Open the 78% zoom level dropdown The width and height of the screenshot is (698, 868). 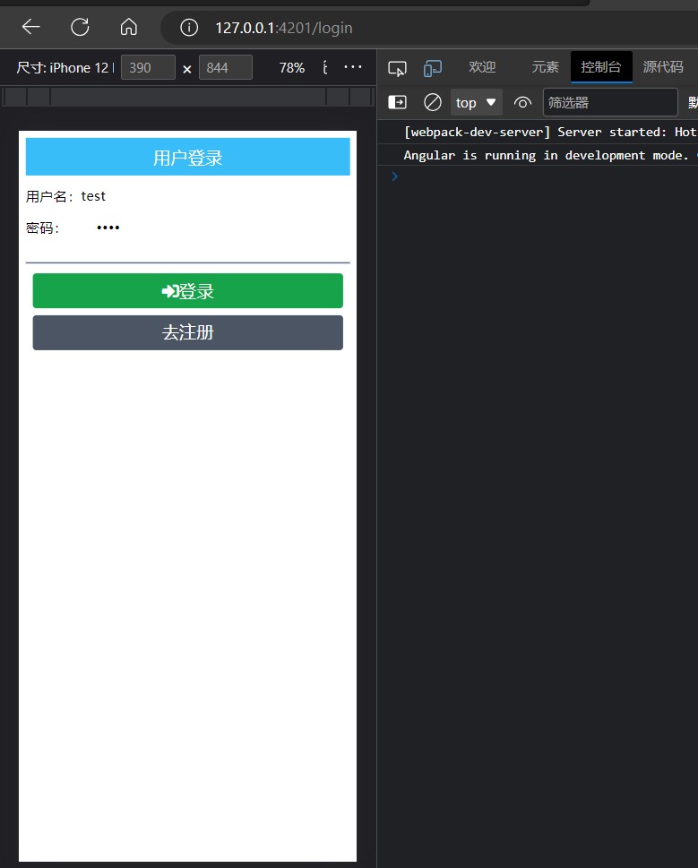click(x=292, y=67)
